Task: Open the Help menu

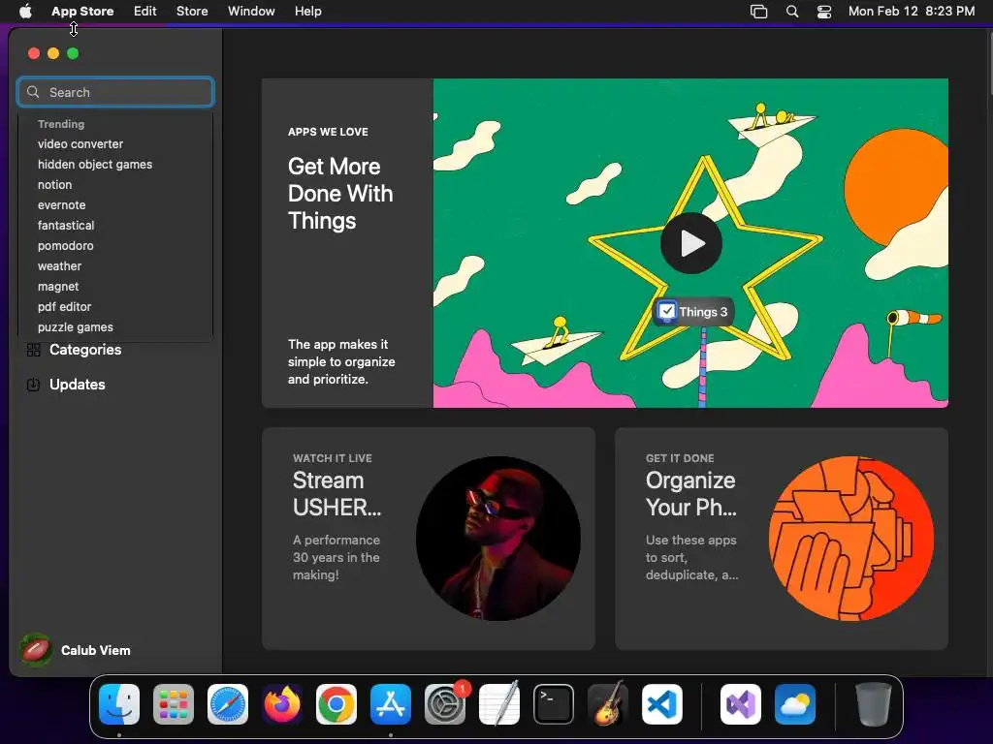Action: coord(307,11)
